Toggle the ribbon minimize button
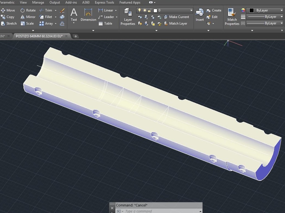Image resolution: width=285 pixels, height=213 pixels. pyautogui.click(x=151, y=2)
